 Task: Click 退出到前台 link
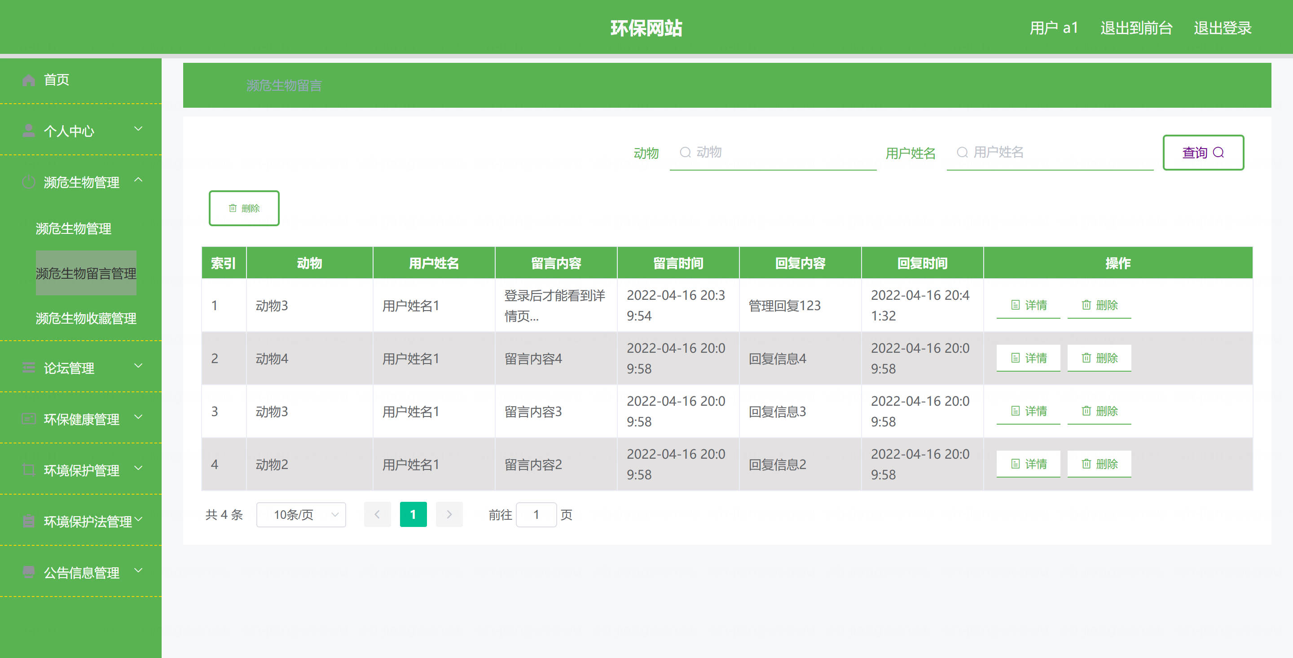click(x=1136, y=28)
